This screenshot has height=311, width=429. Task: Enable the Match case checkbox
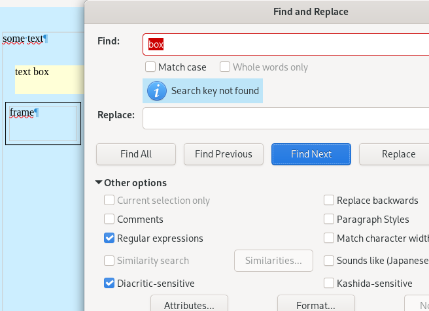(x=150, y=67)
